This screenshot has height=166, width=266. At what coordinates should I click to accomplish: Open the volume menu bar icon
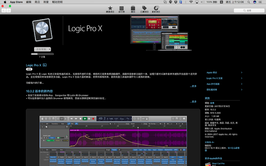click(x=202, y=2)
